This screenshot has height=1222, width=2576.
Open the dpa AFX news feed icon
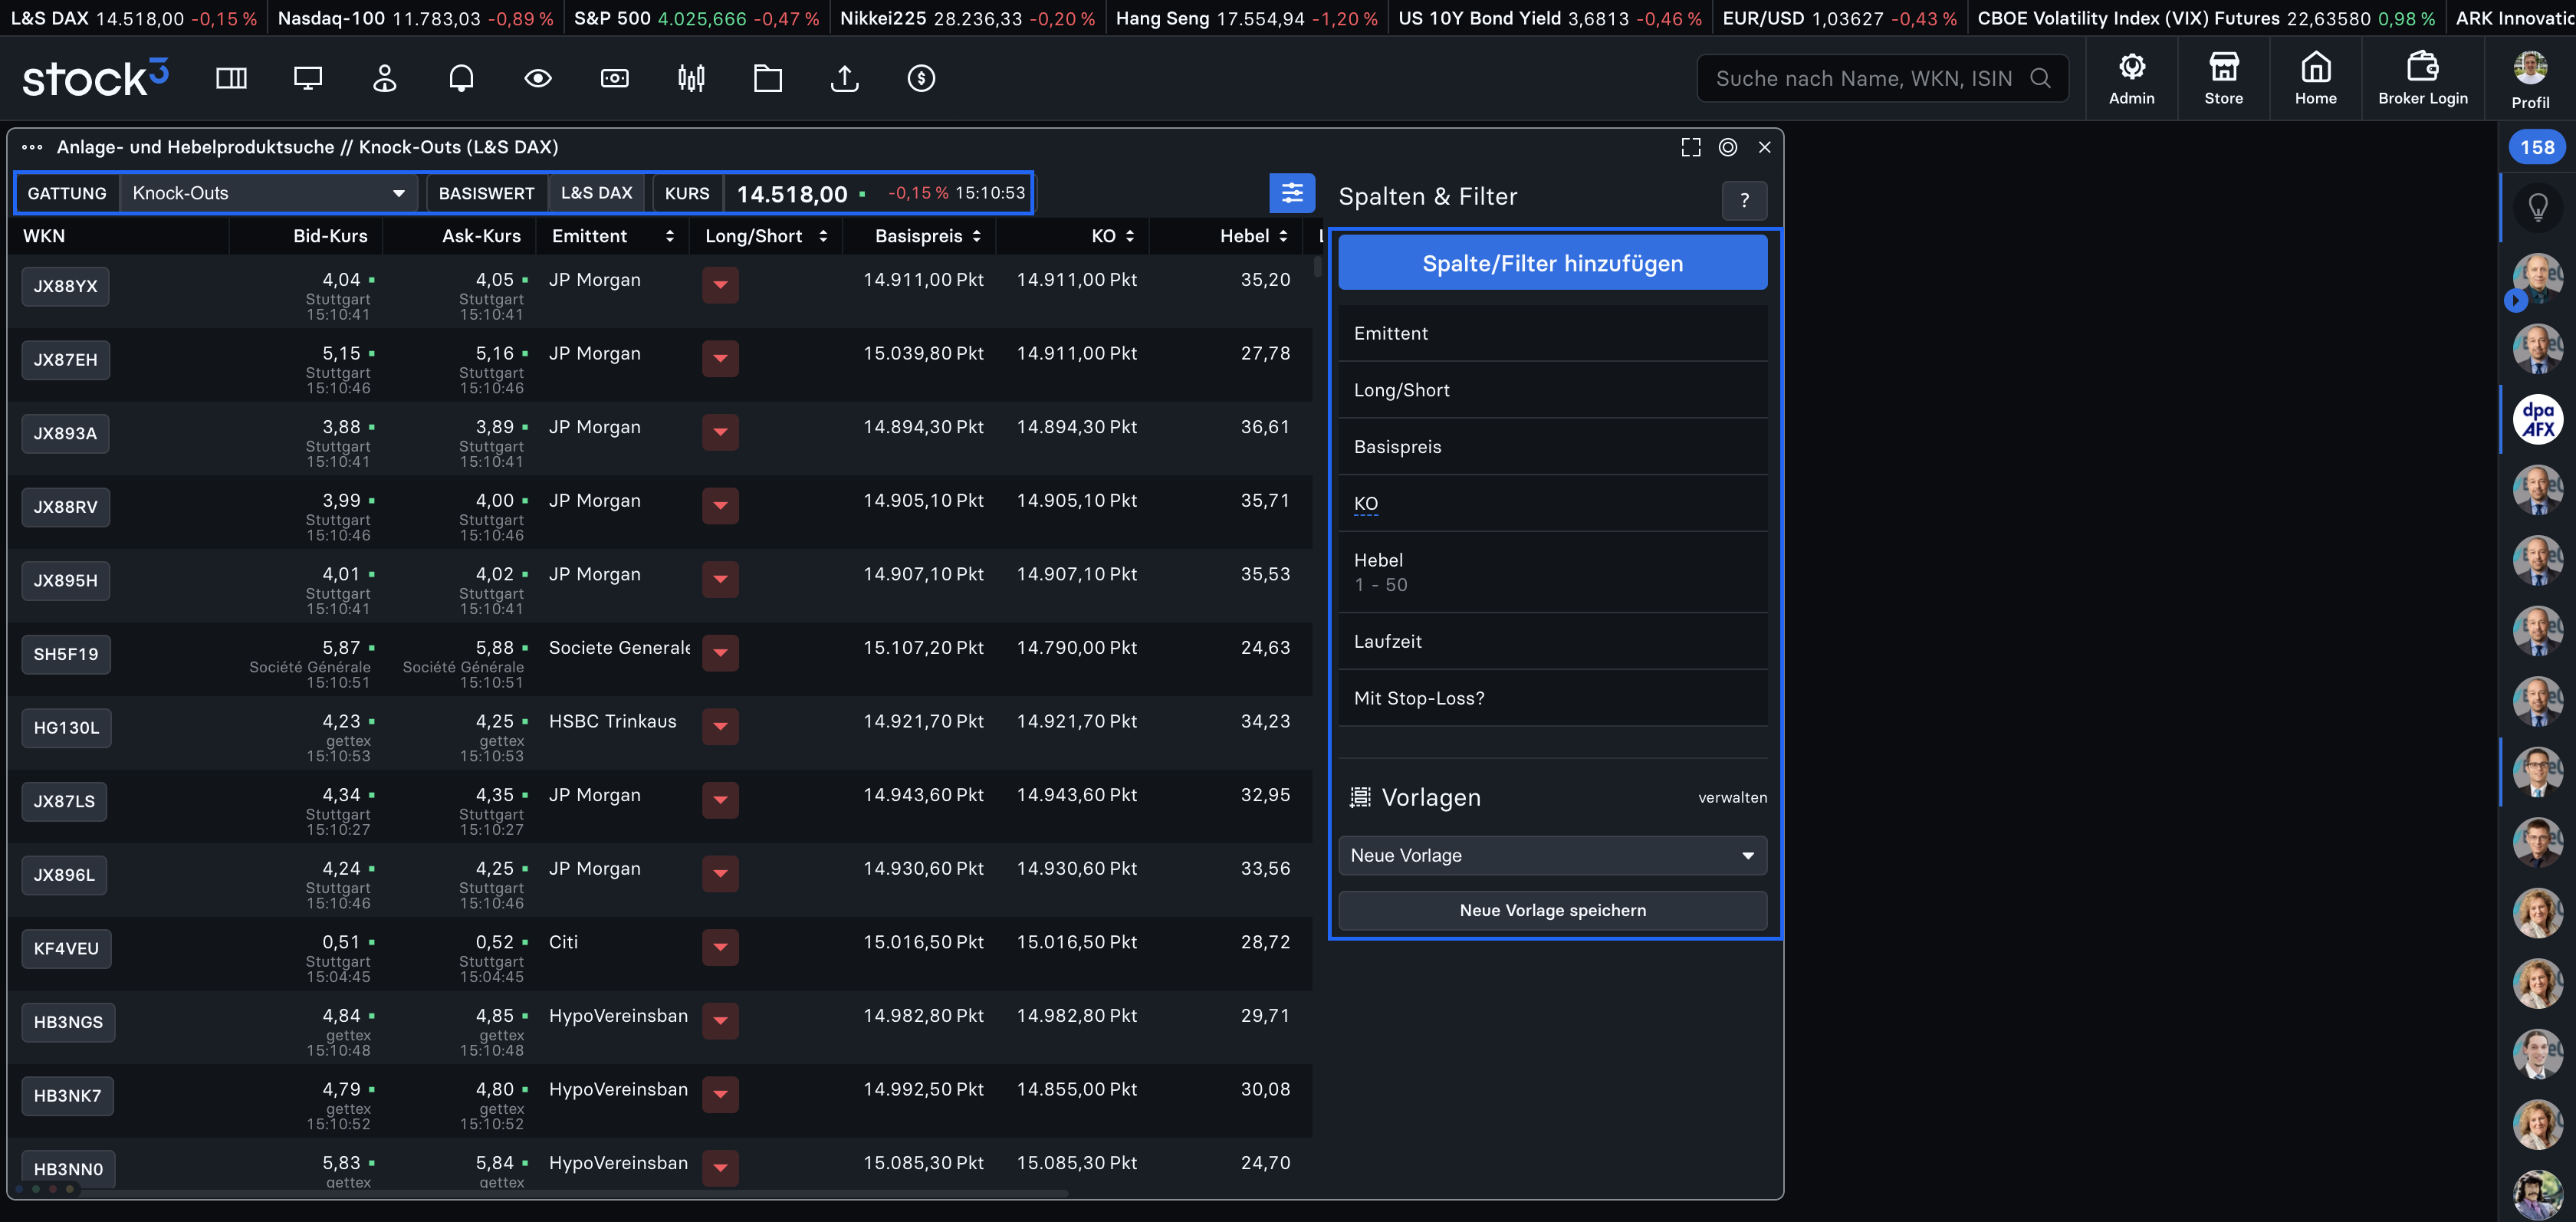2537,418
